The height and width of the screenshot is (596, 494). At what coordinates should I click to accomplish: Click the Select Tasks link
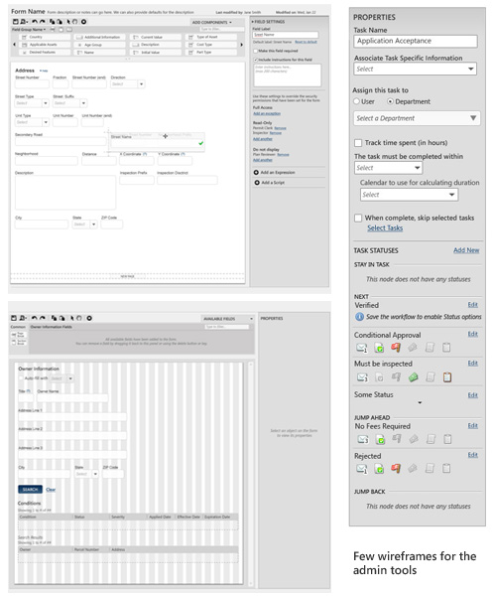(385, 228)
